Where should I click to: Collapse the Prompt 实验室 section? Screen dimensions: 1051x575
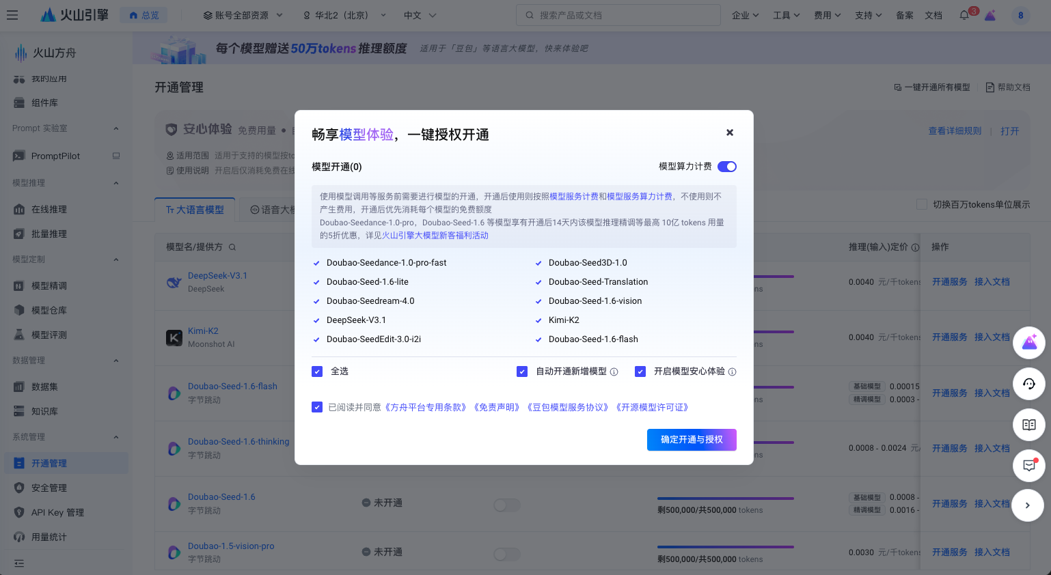pyautogui.click(x=116, y=128)
